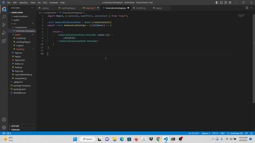Change line endings via CRLF item
This screenshot has height=143, width=255.
tap(222, 133)
